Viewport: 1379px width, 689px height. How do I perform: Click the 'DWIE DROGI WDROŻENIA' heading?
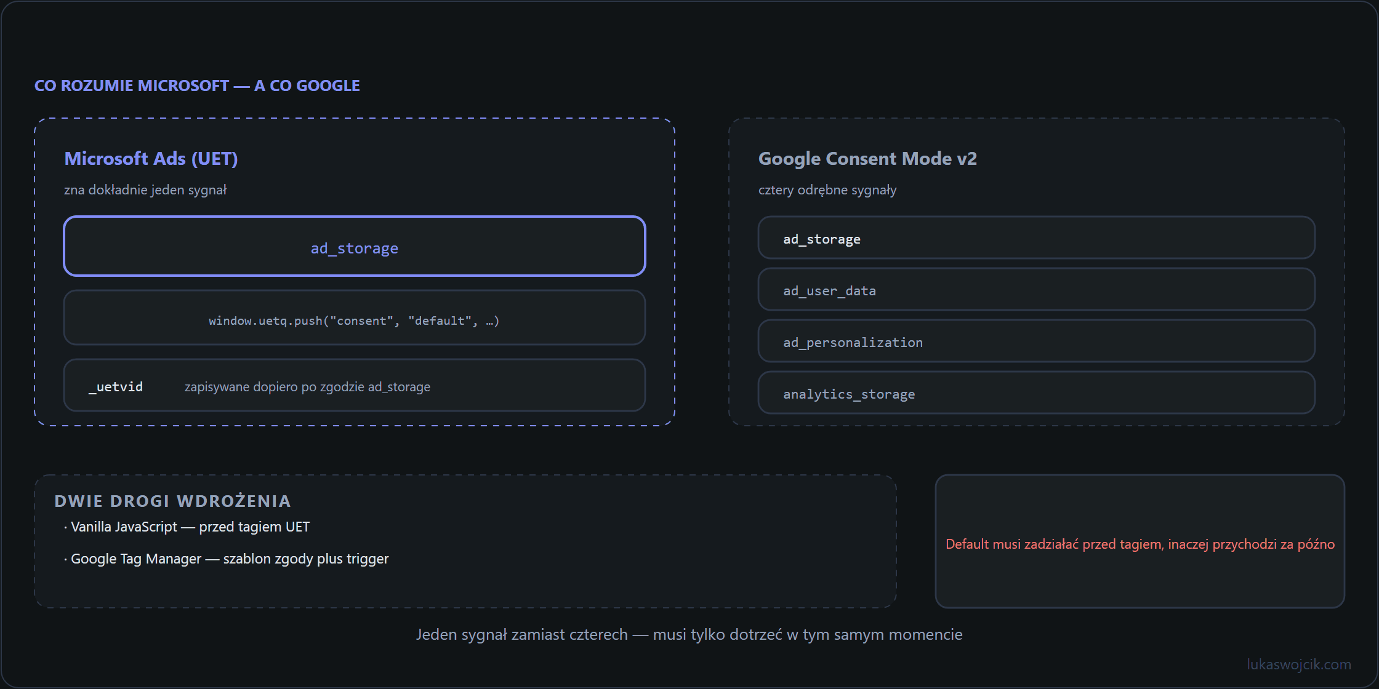click(x=172, y=501)
